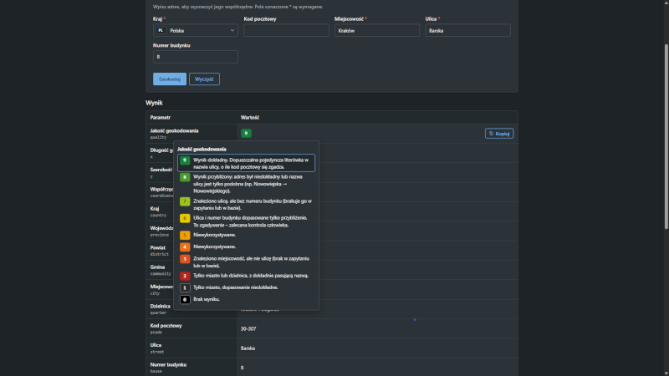The height and width of the screenshot is (376, 669).
Task: Click the yellow quality 6 legend badge
Action: point(185,218)
